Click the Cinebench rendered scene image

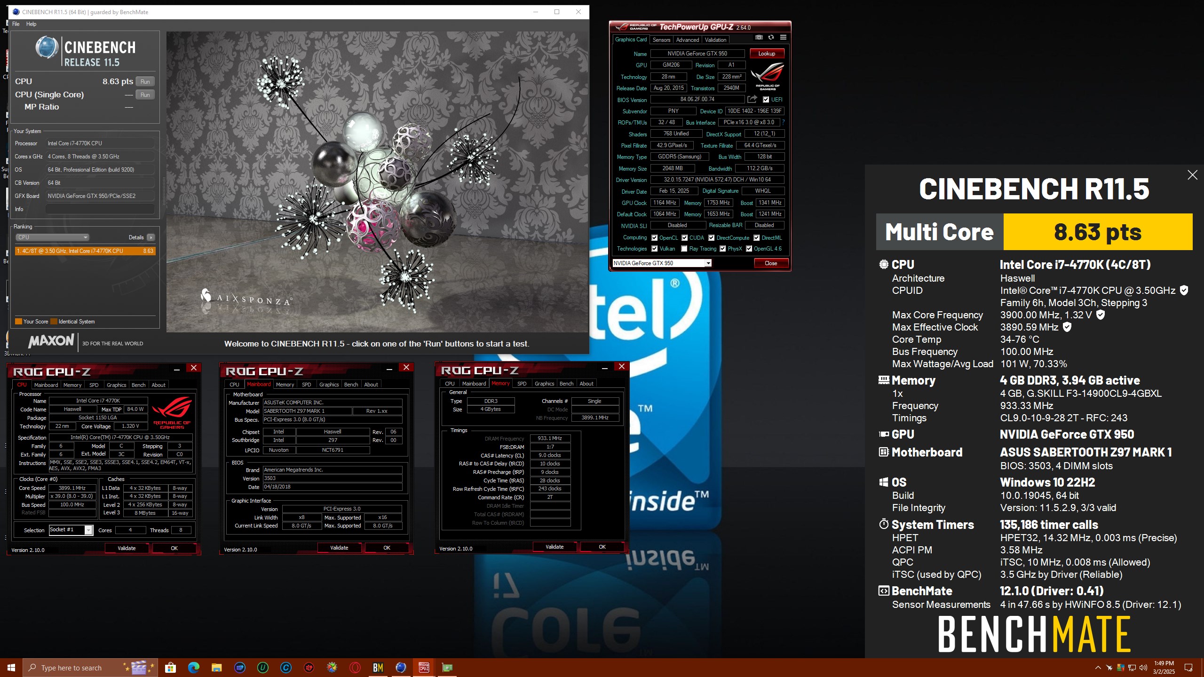377,182
